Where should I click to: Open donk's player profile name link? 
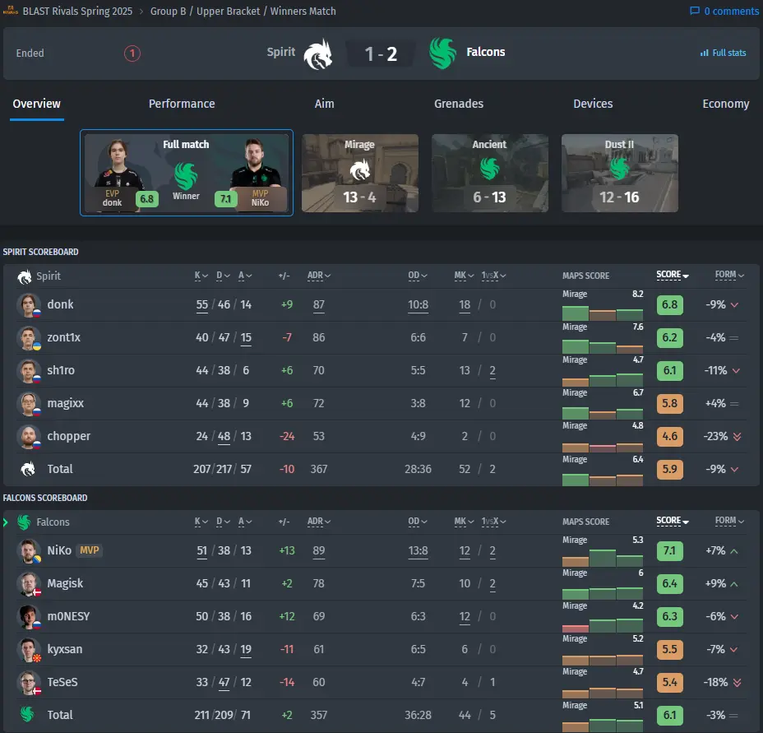tap(60, 305)
